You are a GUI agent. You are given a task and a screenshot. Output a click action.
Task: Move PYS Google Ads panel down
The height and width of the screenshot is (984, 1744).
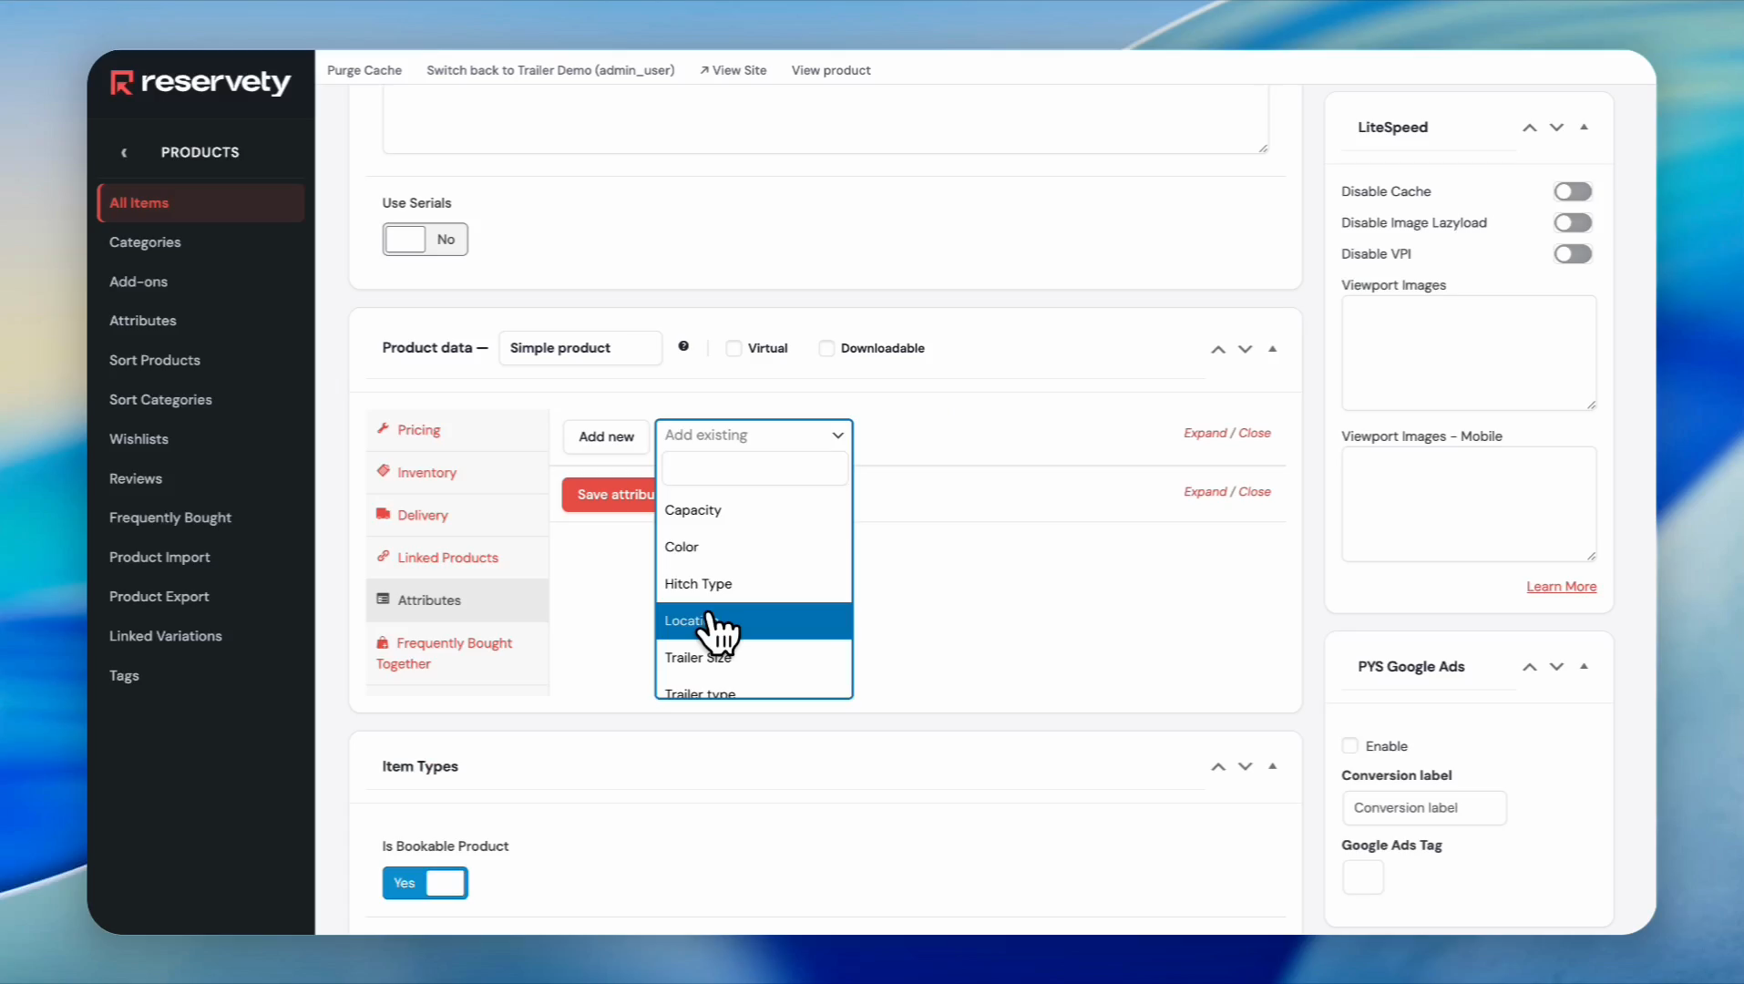(1557, 667)
